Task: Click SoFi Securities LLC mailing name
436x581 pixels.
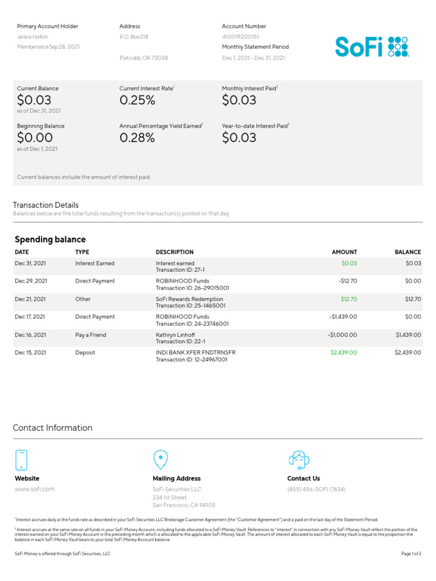Action: tap(177, 489)
